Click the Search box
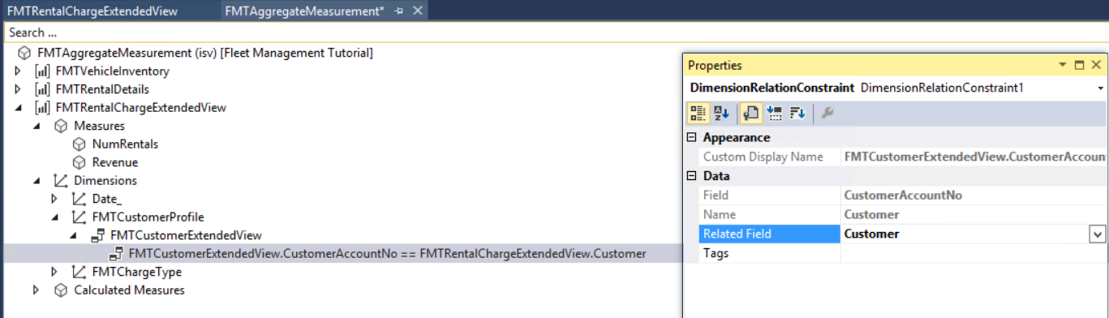This screenshot has height=318, width=1109. pos(554,33)
